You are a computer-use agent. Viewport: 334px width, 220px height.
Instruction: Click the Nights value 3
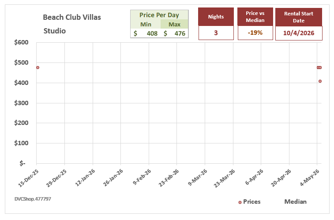(216, 33)
